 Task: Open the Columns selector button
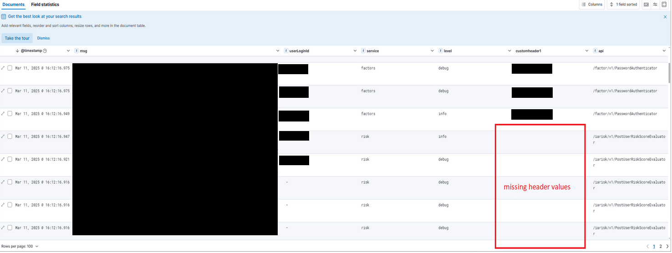[x=592, y=5]
